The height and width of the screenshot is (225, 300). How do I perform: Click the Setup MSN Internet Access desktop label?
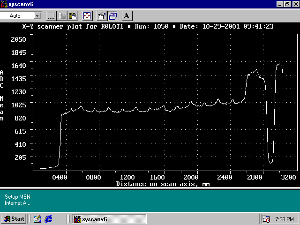point(17,200)
